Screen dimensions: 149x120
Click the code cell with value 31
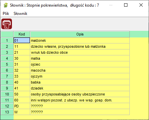pos(22,64)
